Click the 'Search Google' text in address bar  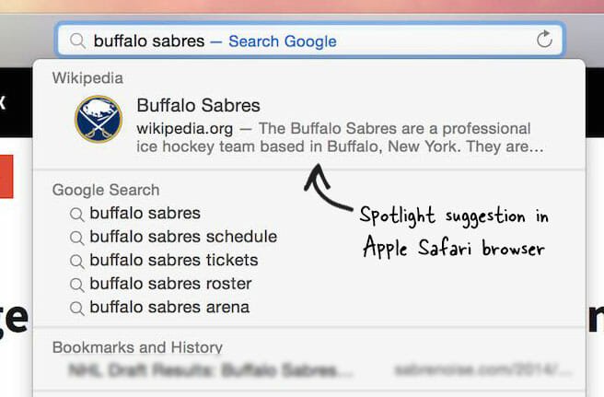[x=283, y=41]
